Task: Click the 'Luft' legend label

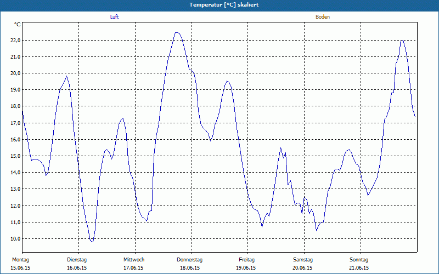Action: click(x=114, y=17)
